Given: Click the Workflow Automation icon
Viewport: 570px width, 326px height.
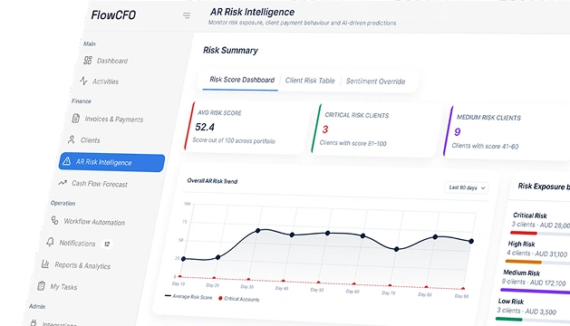Looking at the screenshot, I should (x=54, y=220).
